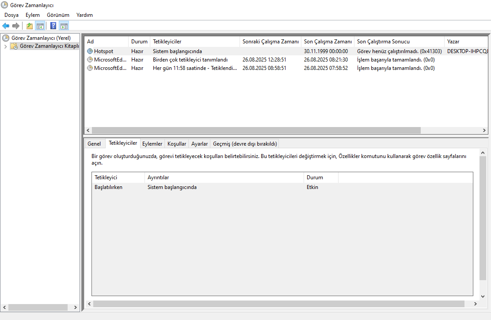Image resolution: width=491 pixels, height=320 pixels.
Task: Click the Görev Zamanlayıcı (Yerel) clock icon
Action: [6, 38]
